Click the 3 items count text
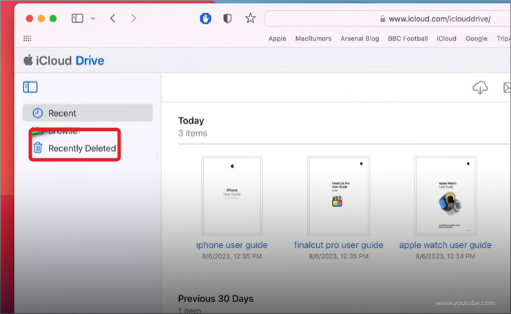 point(193,133)
